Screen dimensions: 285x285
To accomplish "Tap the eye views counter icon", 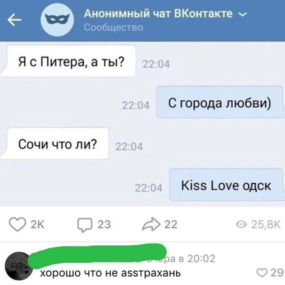I will (241, 225).
